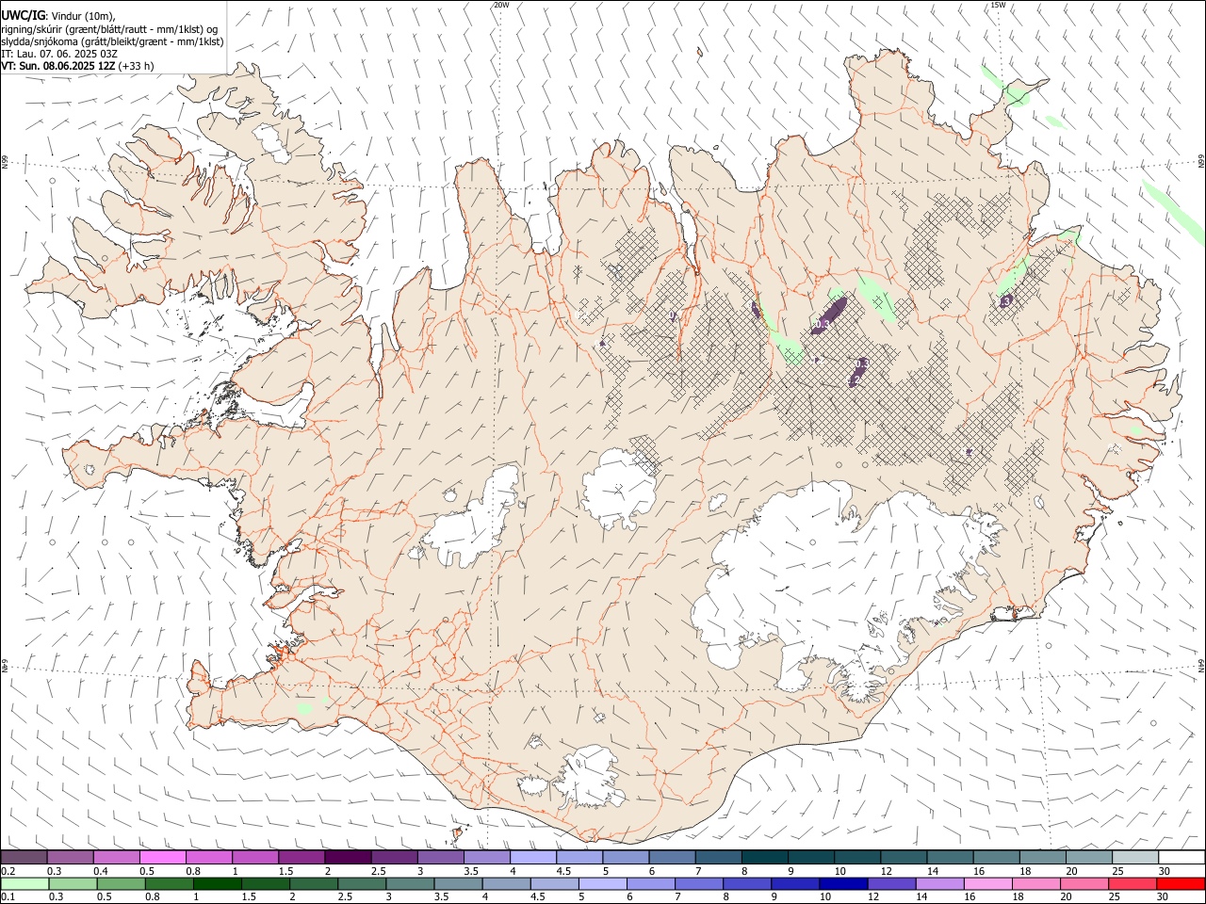Pick the pale green 0.1 rain legend swatch
Screen dimensions: 1206x904
tap(24, 884)
